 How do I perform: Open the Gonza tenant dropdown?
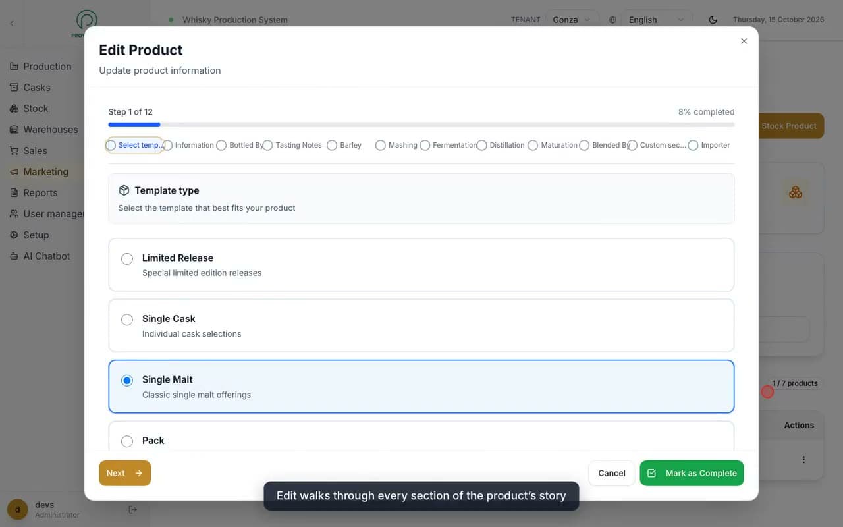pos(572,20)
